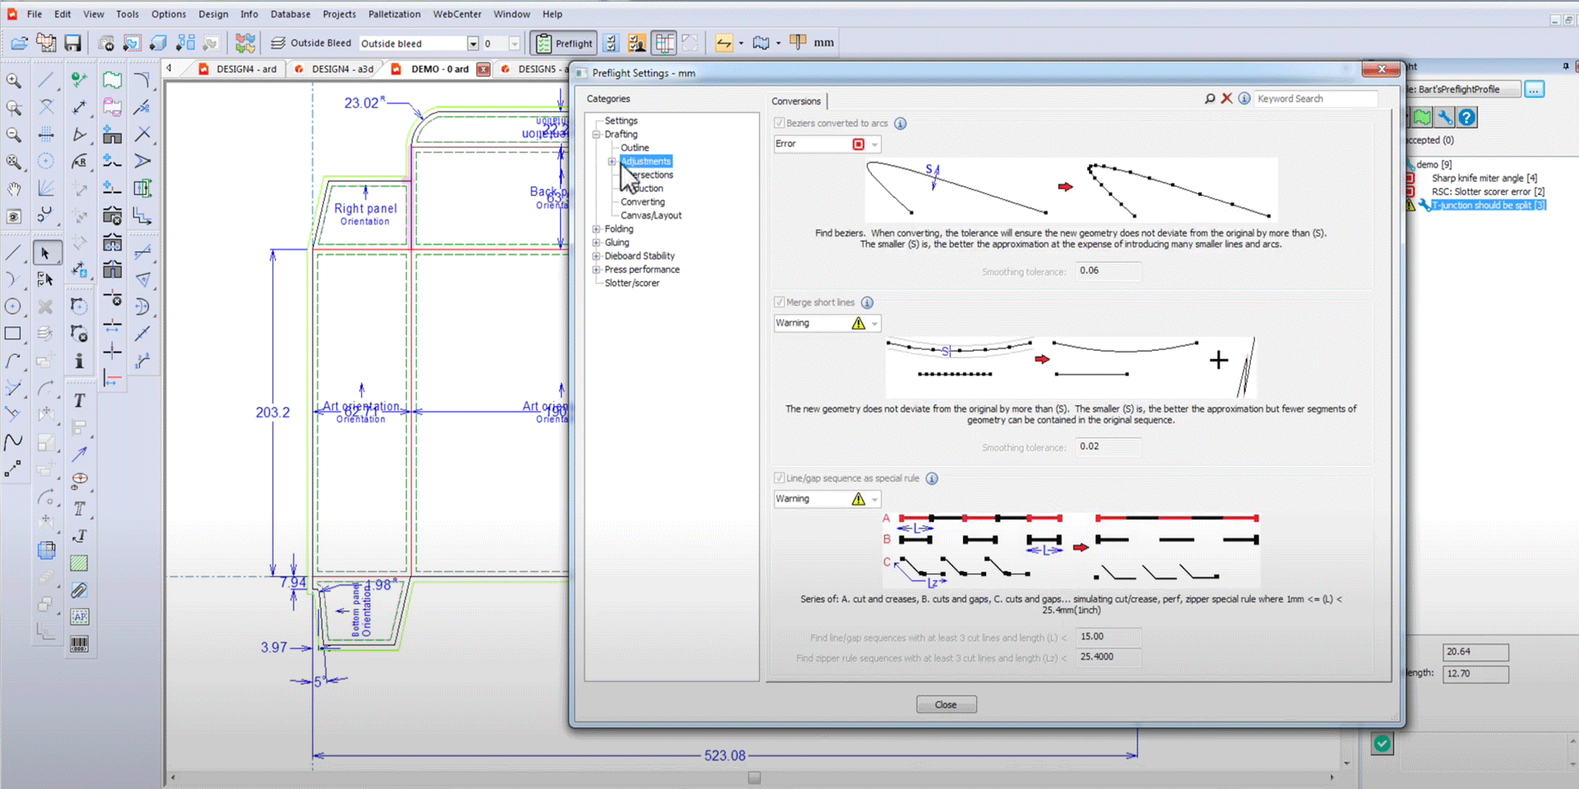Select the Canvas/Layout tree item
The width and height of the screenshot is (1579, 789).
[x=651, y=215]
